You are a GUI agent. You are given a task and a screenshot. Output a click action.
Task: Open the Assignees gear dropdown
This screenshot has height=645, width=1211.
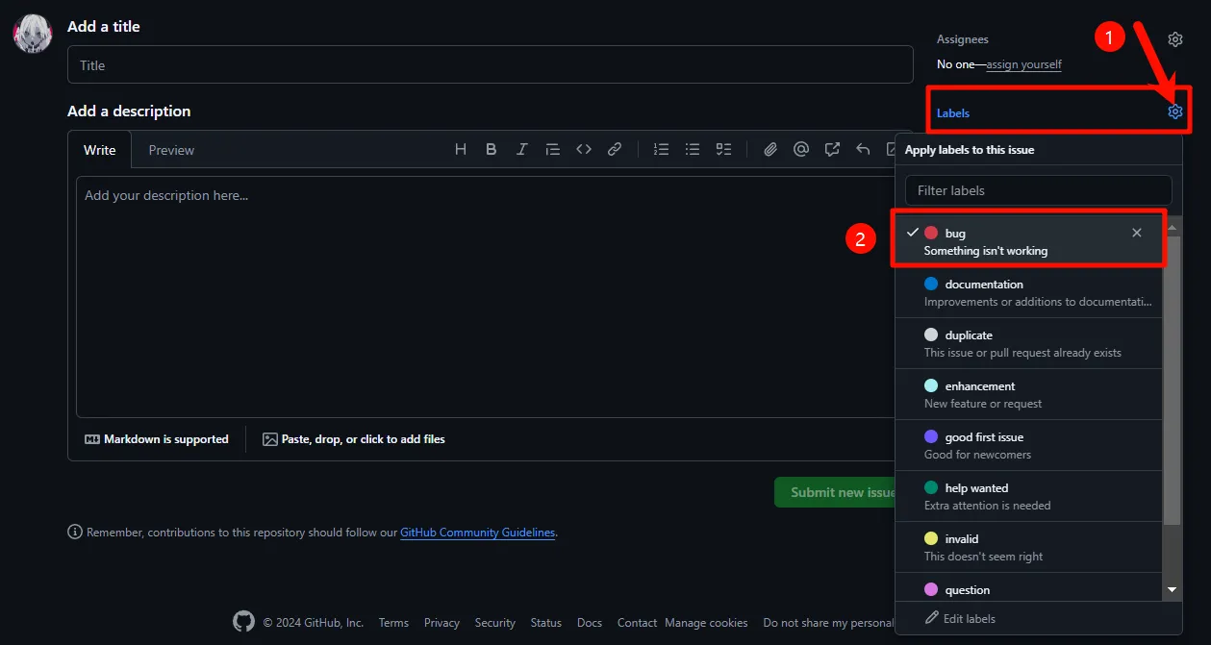(x=1174, y=39)
